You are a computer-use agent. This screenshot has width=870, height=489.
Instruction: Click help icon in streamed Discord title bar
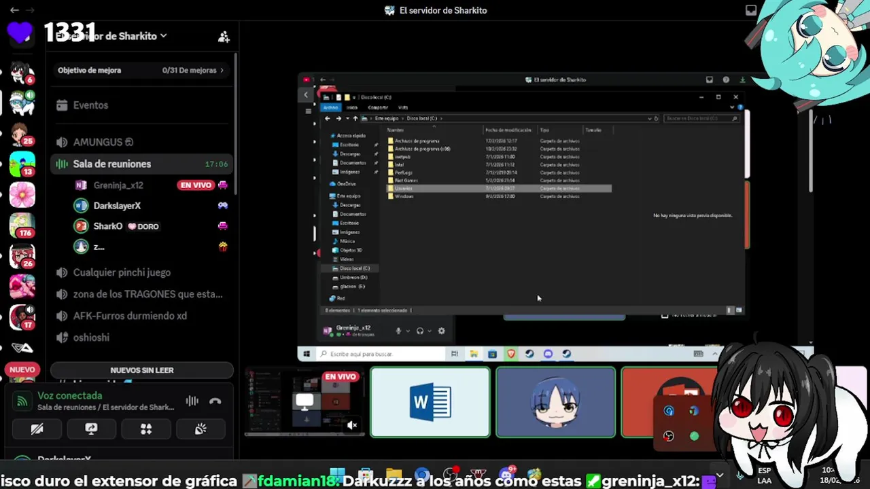726,79
